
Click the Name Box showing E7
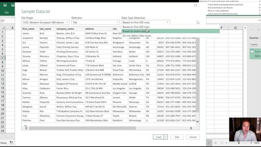(7, 21)
